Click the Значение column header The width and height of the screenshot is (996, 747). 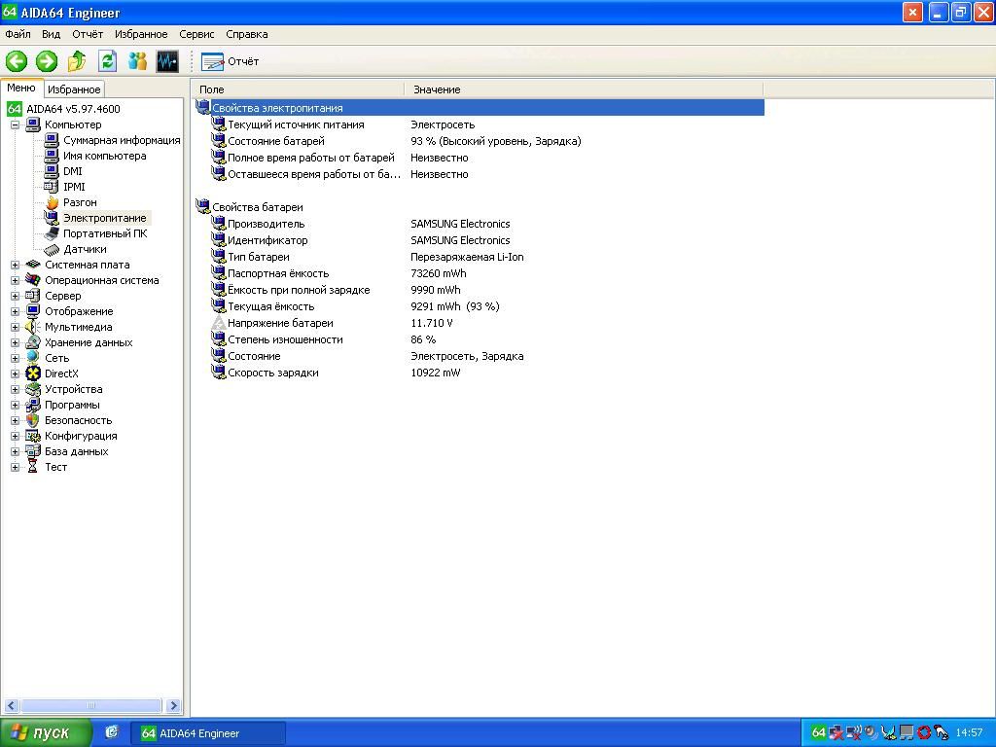584,89
